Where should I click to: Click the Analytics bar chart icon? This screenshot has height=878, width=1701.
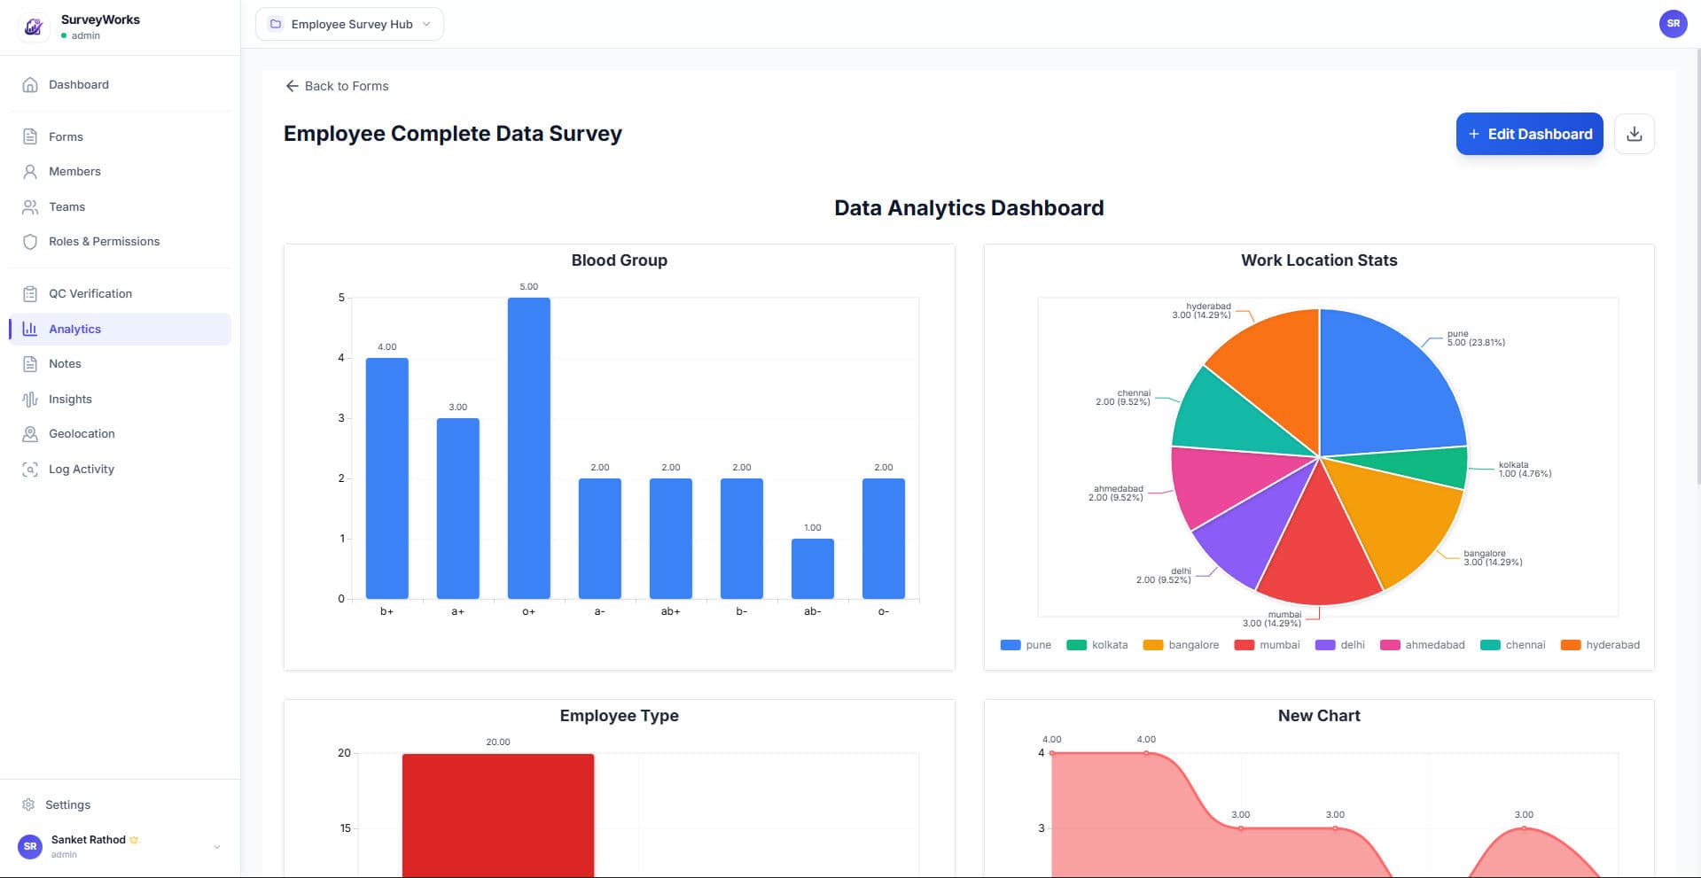30,329
